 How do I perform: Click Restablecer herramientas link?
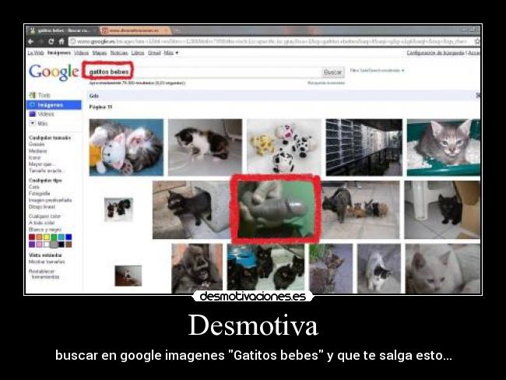(44, 274)
